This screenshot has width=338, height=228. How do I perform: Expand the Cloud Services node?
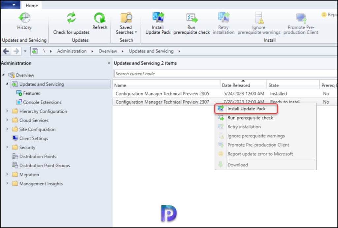[x=7, y=120]
